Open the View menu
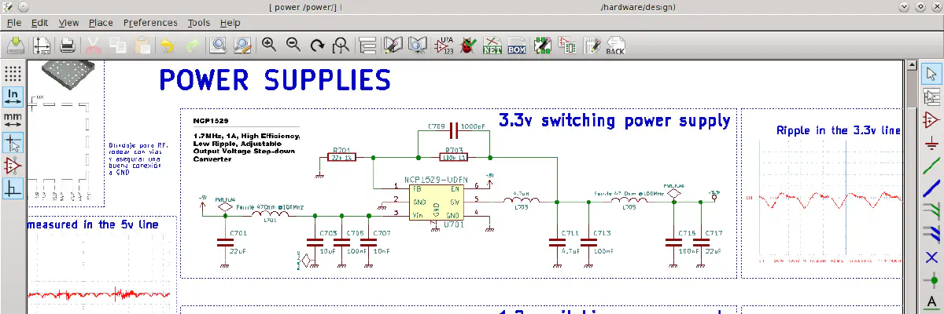The image size is (944, 314). [68, 23]
